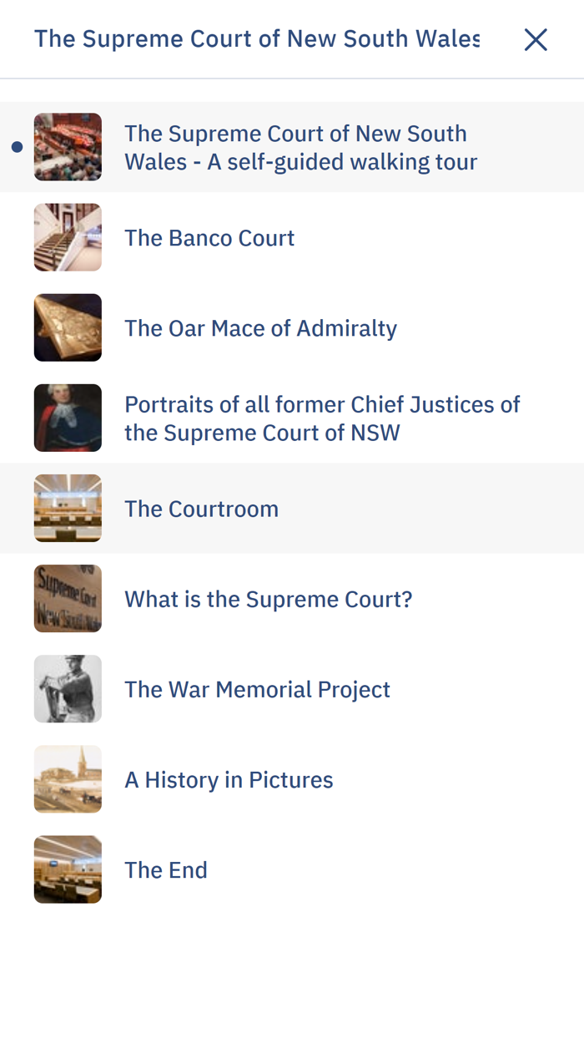This screenshot has height=1039, width=584.
Task: Click the walking tour courtroom thumbnail
Action: tap(68, 146)
